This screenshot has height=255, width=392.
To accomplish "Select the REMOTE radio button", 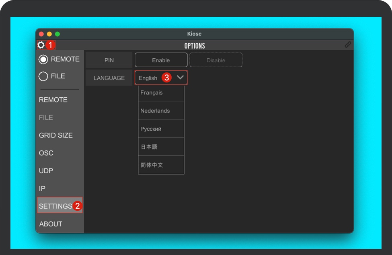I will (x=43, y=60).
